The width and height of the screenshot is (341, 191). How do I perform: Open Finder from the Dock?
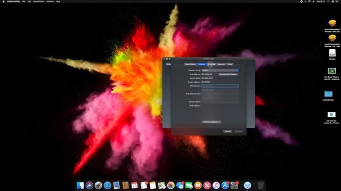tap(80, 185)
